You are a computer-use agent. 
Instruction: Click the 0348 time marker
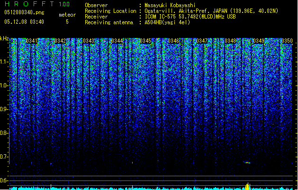230,41
